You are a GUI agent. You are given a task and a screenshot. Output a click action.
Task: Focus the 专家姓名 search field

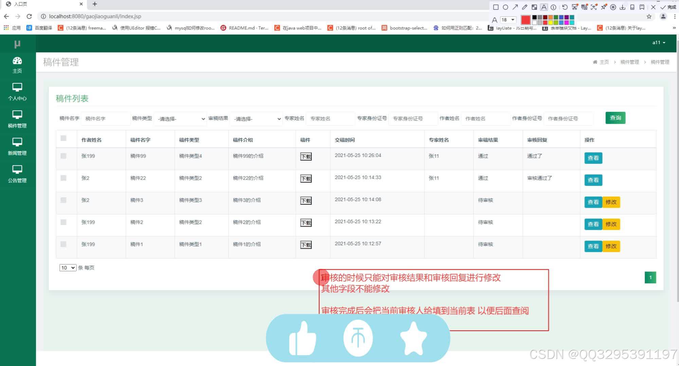tap(331, 119)
